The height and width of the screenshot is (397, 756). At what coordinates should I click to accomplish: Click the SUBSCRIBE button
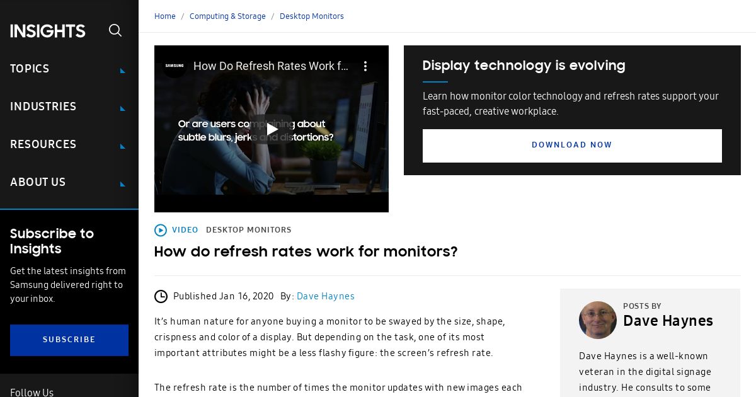(69, 340)
